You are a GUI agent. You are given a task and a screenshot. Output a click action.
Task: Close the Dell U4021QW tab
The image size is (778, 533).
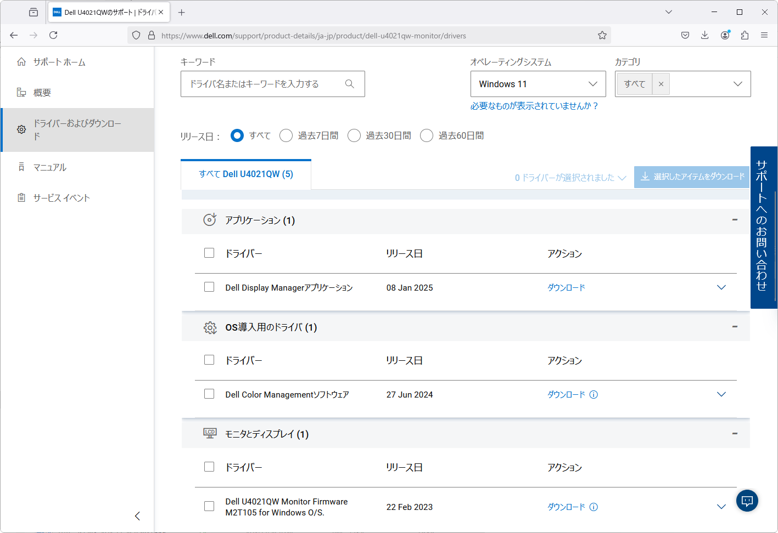coord(161,12)
